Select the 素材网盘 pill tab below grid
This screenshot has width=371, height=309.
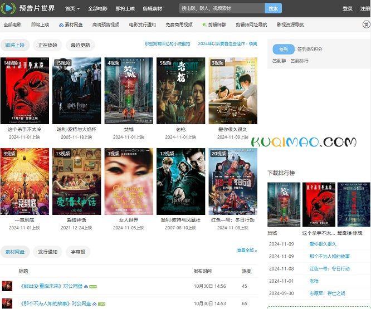pyautogui.click(x=15, y=252)
